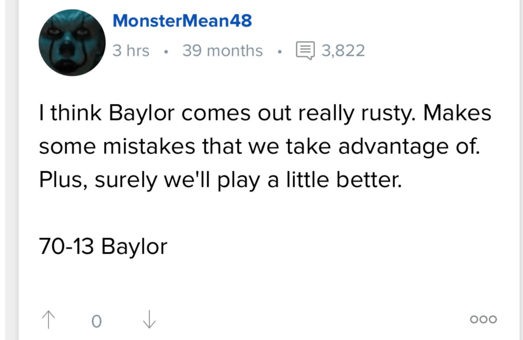
Task: Click the word "Makes" in the post
Action: click(x=457, y=113)
